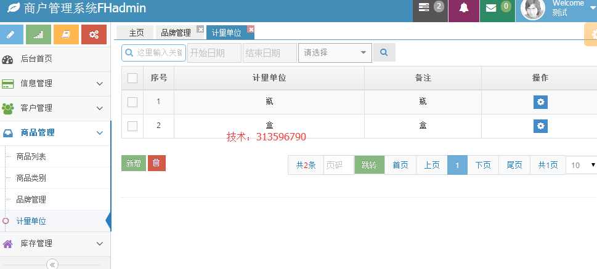Open 商品类别 in sidebar

[31, 178]
